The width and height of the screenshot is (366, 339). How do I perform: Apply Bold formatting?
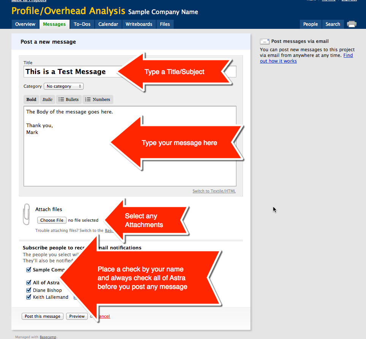31,99
